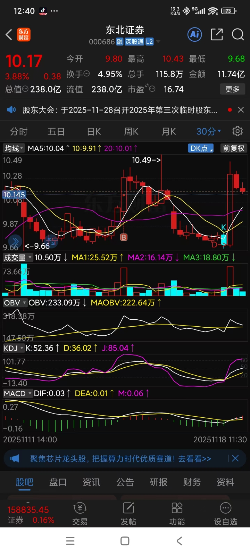The height and width of the screenshot is (556, 250).
Task: Tap the 总值 info icon
Action: pyautogui.click(x=25, y=89)
